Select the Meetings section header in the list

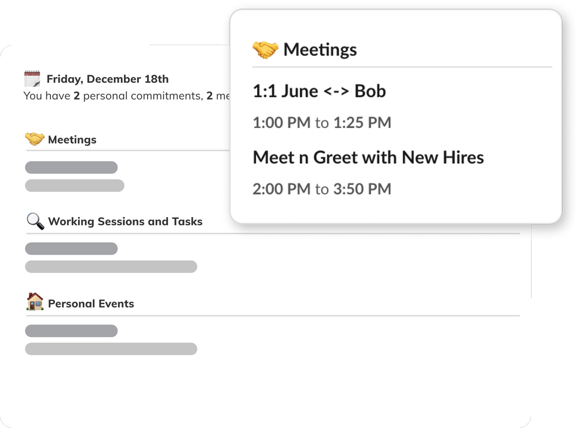pos(72,140)
